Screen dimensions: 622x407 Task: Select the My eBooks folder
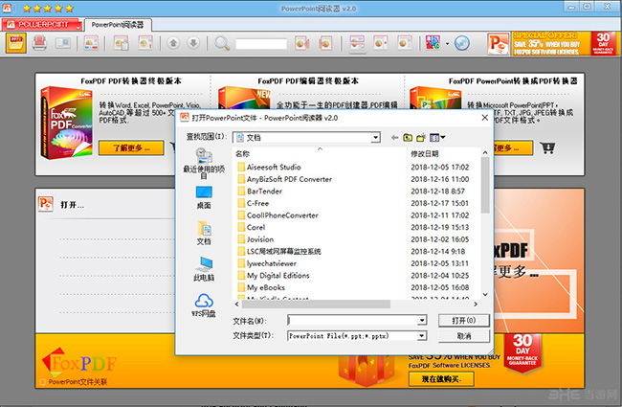point(261,287)
